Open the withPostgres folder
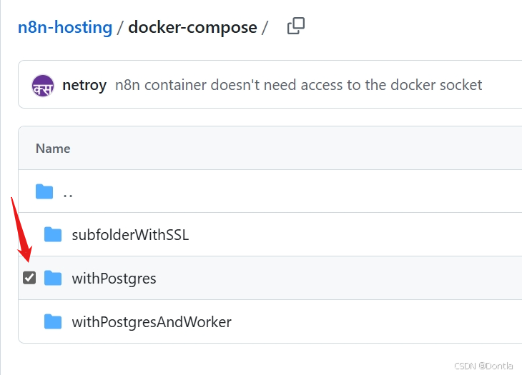 114,279
